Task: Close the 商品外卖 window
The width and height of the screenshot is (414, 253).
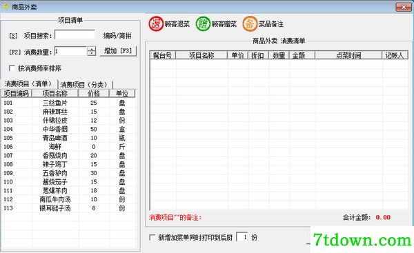Action: [404, 7]
